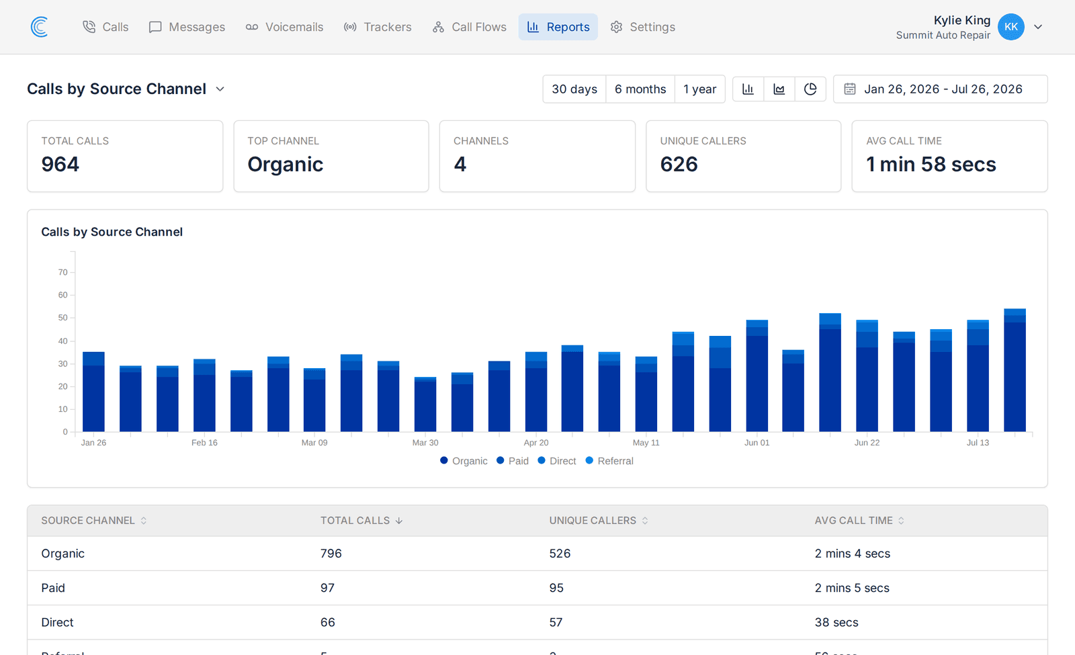Select the Reports tab
Screen dimensions: 1075x655
coord(558,27)
